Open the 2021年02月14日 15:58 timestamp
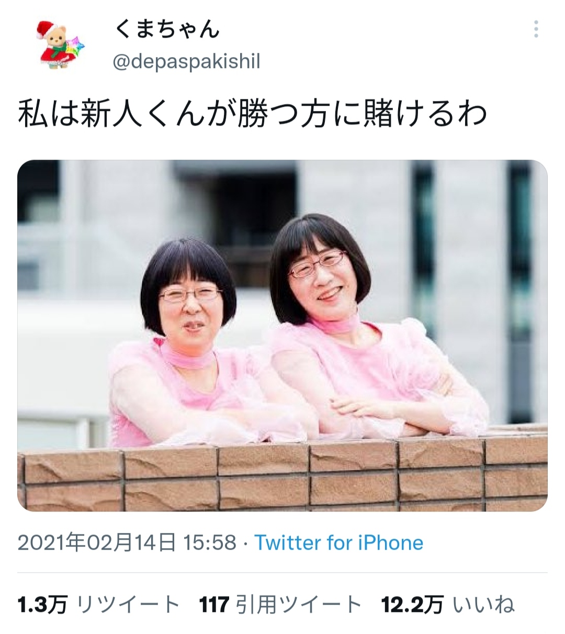565x634 pixels. 127,542
